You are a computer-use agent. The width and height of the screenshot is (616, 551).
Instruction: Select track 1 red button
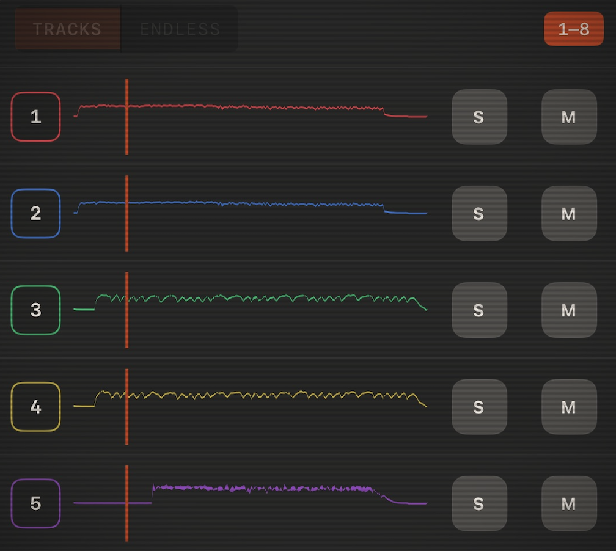(x=35, y=117)
